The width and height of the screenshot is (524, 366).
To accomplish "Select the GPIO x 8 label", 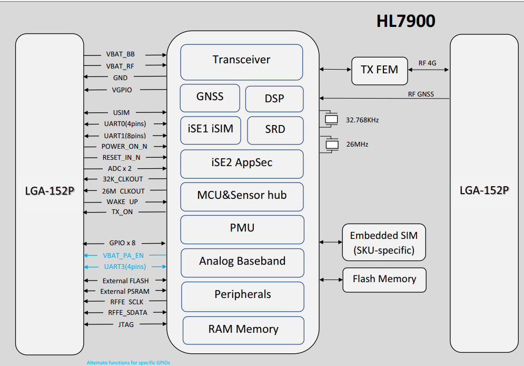I will pos(122,243).
